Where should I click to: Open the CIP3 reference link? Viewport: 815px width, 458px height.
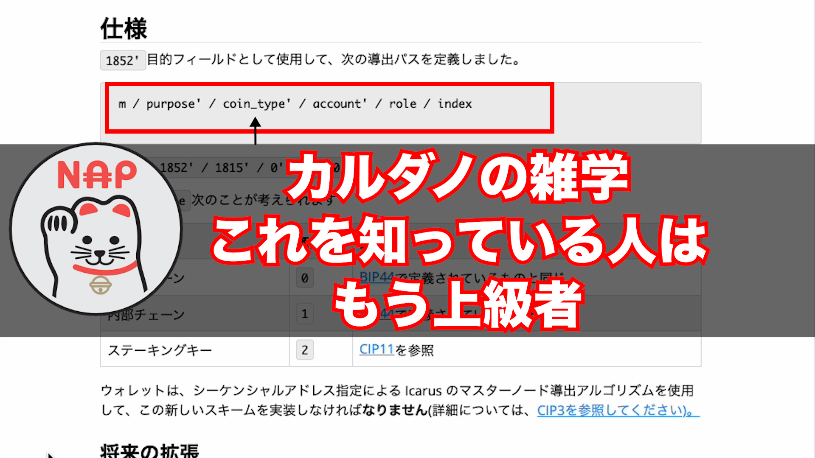pos(618,410)
